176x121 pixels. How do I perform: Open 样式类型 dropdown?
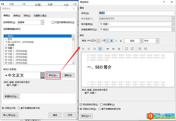pyautogui.click(x=173, y=19)
